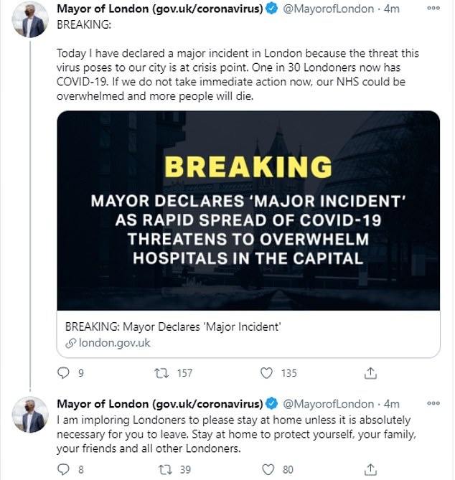
Task: Share the stay at home tweet
Action: (371, 469)
